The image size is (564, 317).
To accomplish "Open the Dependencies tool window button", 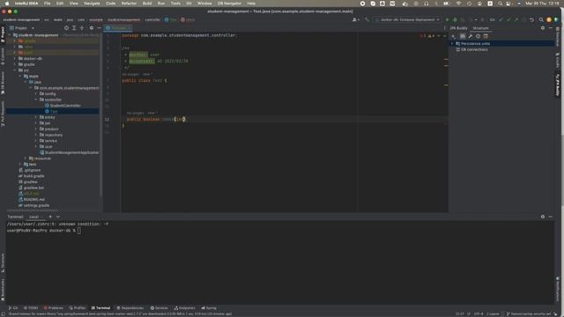I will coord(130,308).
